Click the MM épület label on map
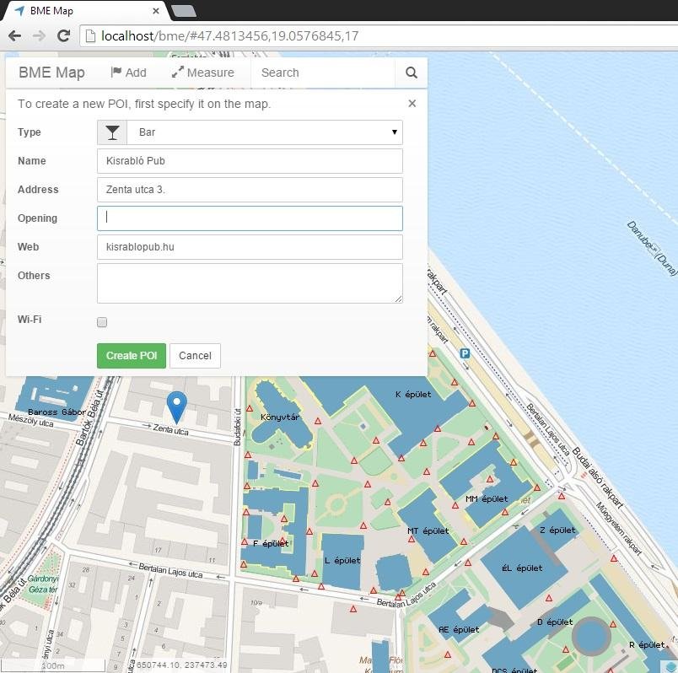This screenshot has height=673, width=678. pos(487,498)
